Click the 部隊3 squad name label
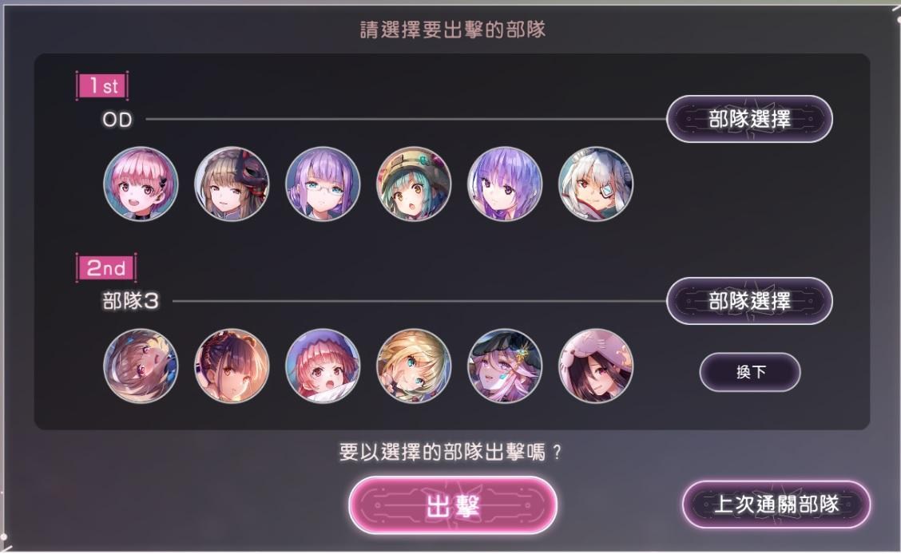 point(130,301)
